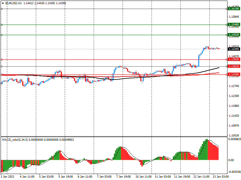Viewport: 241px width, 180px height.
Task: Click the 10 Jan 11:00 time label
Action: (143, 177)
